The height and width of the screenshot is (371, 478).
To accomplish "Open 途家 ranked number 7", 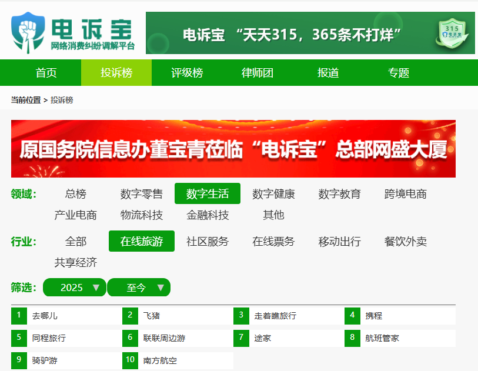I will pyautogui.click(x=289, y=338).
